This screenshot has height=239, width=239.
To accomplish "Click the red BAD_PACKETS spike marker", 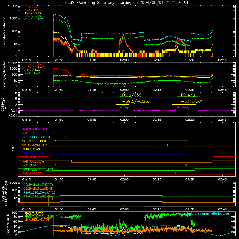I will 175,173.
